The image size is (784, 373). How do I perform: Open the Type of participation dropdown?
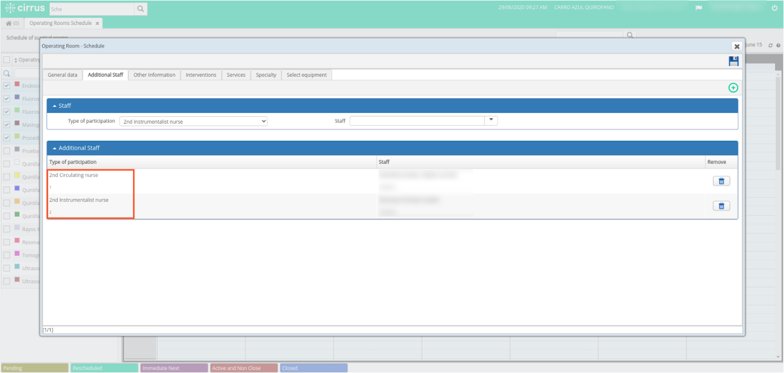(193, 121)
